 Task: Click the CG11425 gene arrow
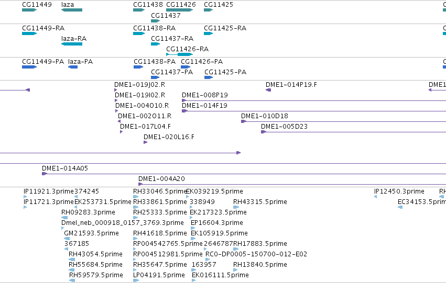208,10
